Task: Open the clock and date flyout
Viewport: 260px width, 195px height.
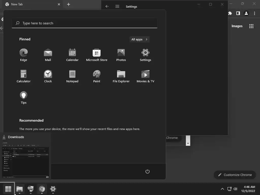Action: (x=248, y=189)
